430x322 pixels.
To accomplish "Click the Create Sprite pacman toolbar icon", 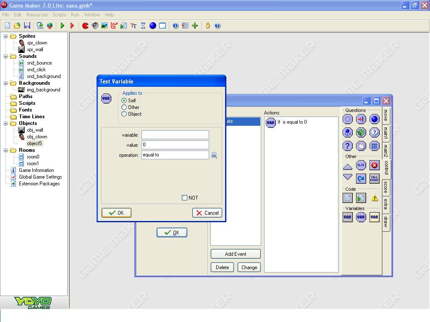I will (x=86, y=26).
